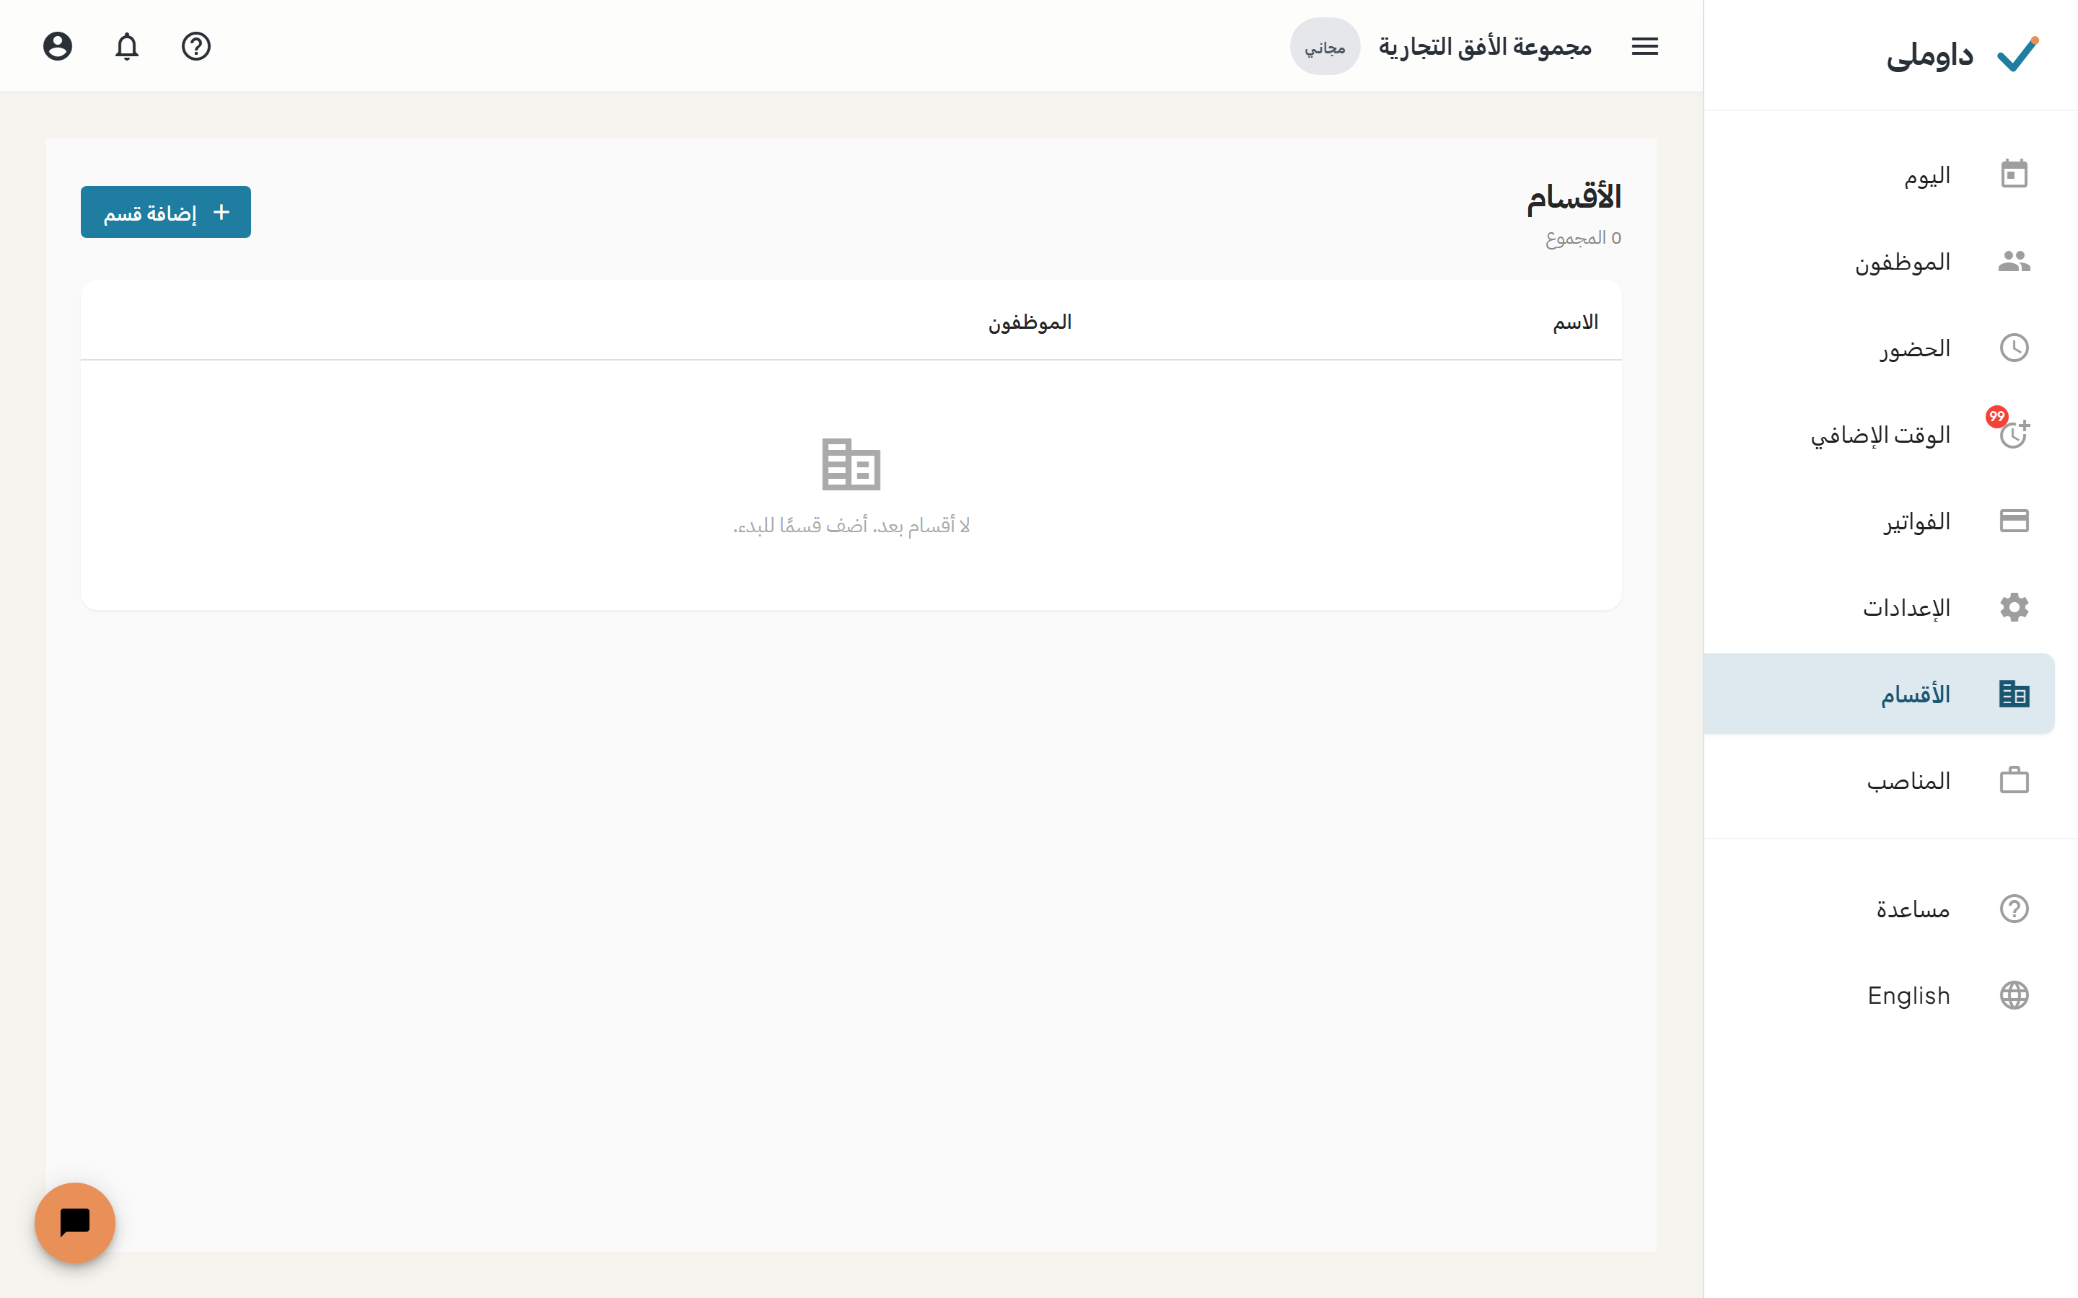Go to اليوم in the sidebar
The width and height of the screenshot is (2078, 1298).
click(x=1879, y=175)
